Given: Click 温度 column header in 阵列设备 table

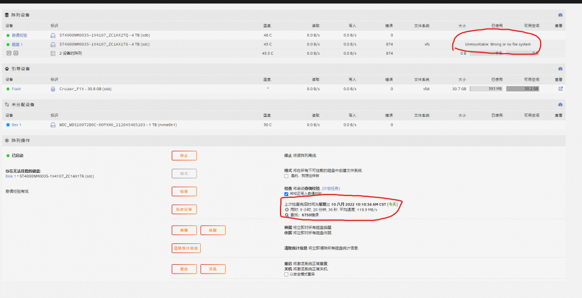Looking at the screenshot, I should [x=268, y=26].
